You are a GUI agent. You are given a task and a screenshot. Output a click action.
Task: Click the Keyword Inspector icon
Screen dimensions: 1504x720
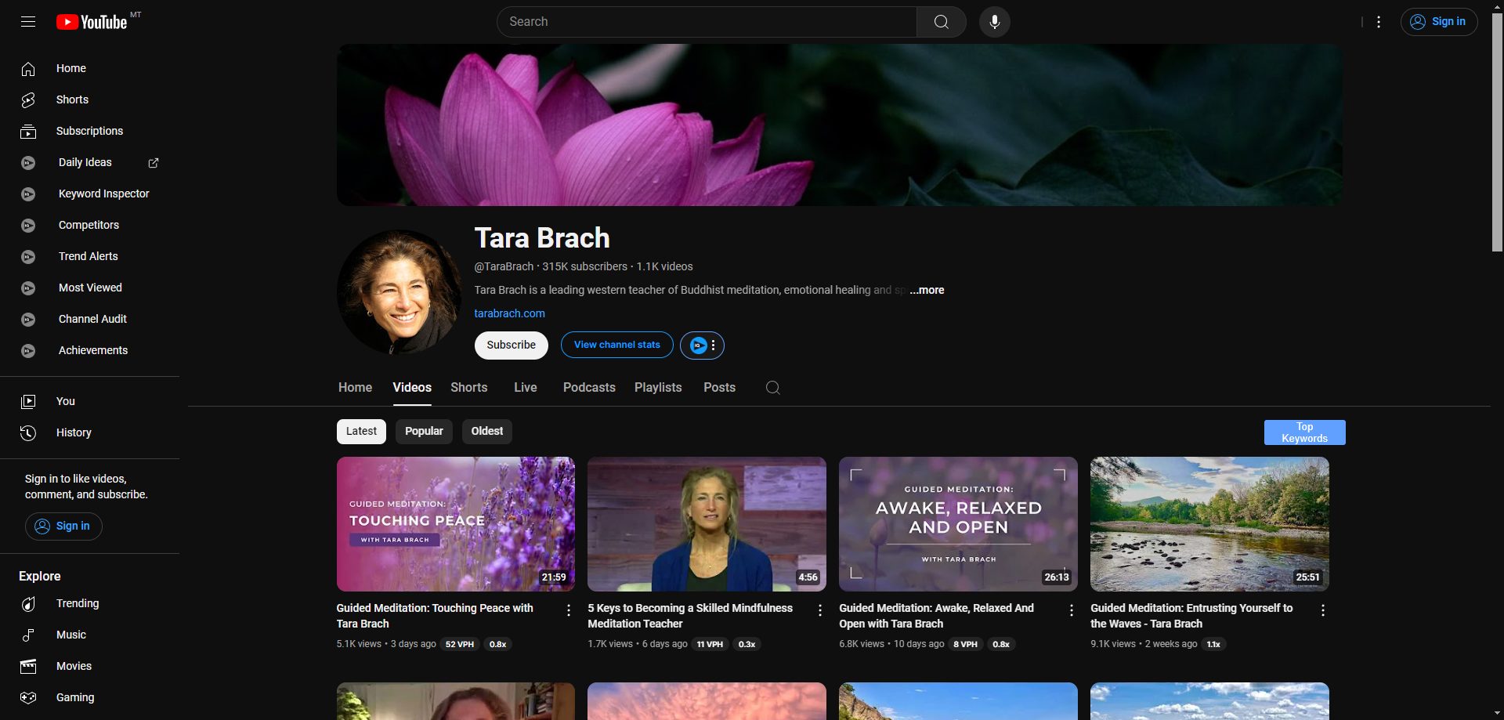[x=28, y=194]
